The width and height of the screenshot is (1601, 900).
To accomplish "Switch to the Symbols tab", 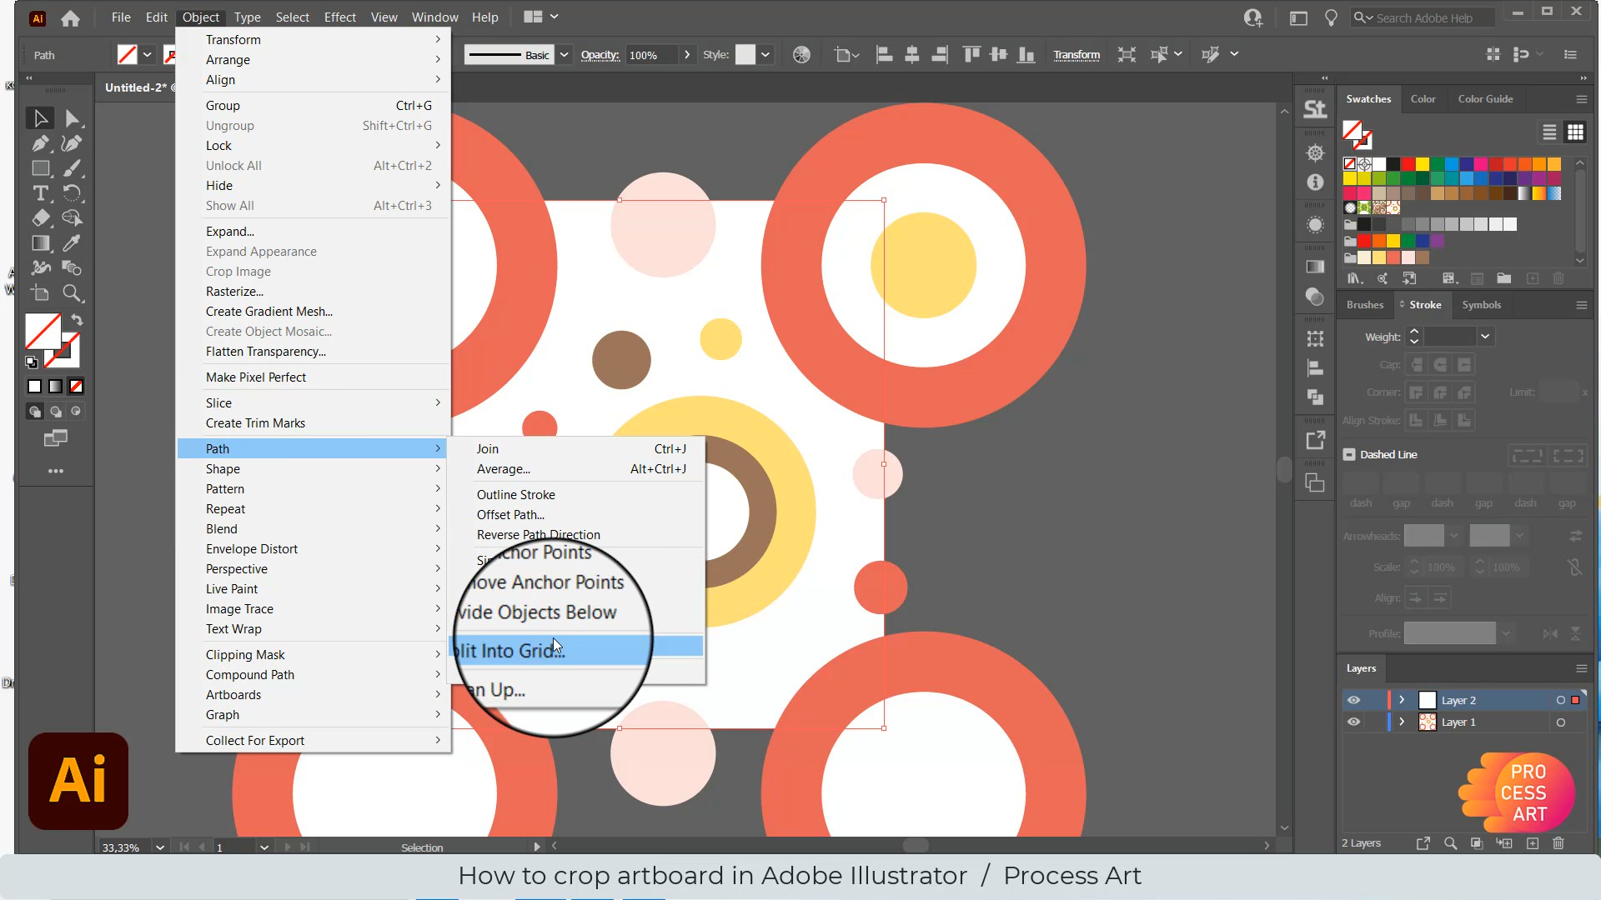I will 1481,305.
